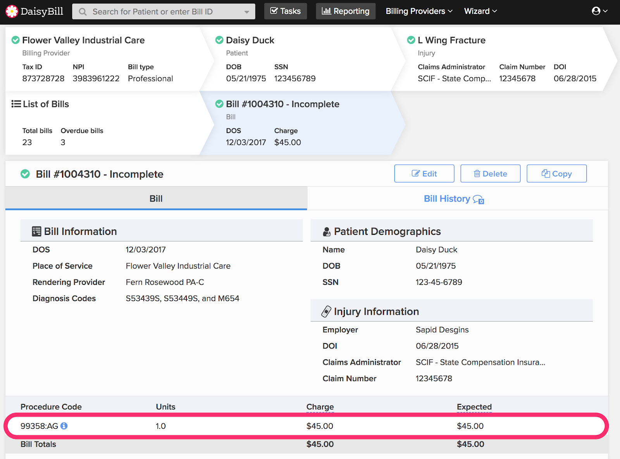Click the green check beside Daisy Duck
The image size is (620, 459).
(219, 40)
